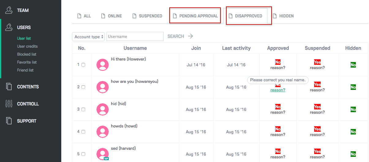Tick the checkbox for row 1
Screen dimensions: 369x162
(x=83, y=65)
